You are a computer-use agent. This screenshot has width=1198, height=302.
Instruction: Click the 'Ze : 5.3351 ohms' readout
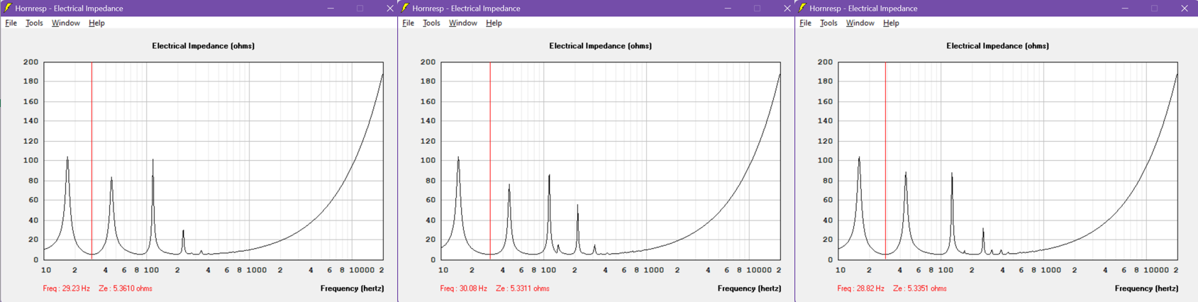920,289
